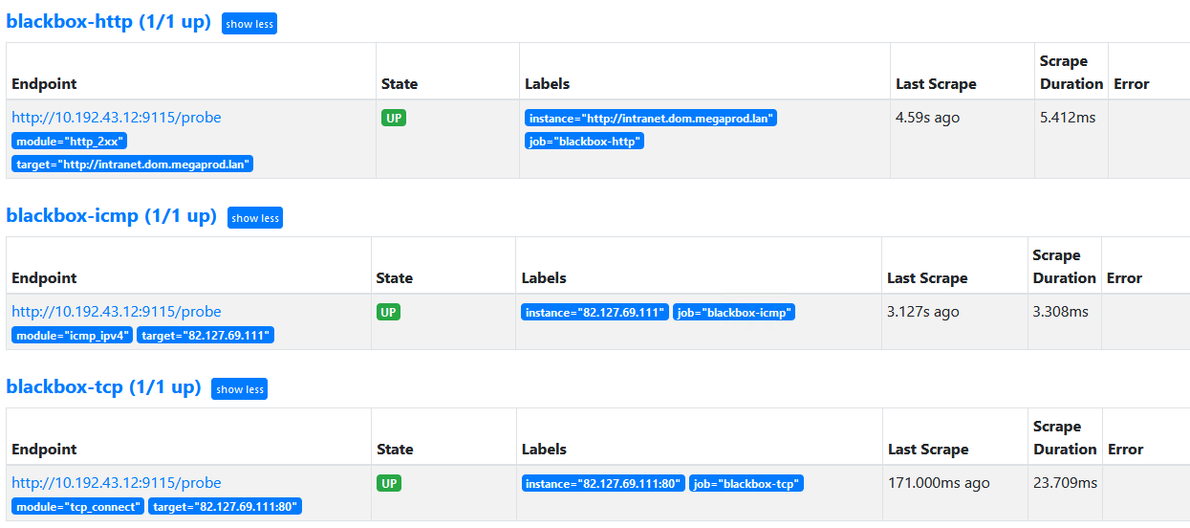Image resolution: width=1190 pixels, height=528 pixels.
Task: Open the blackbox-tcp probe endpoint URL
Action: pos(116,483)
